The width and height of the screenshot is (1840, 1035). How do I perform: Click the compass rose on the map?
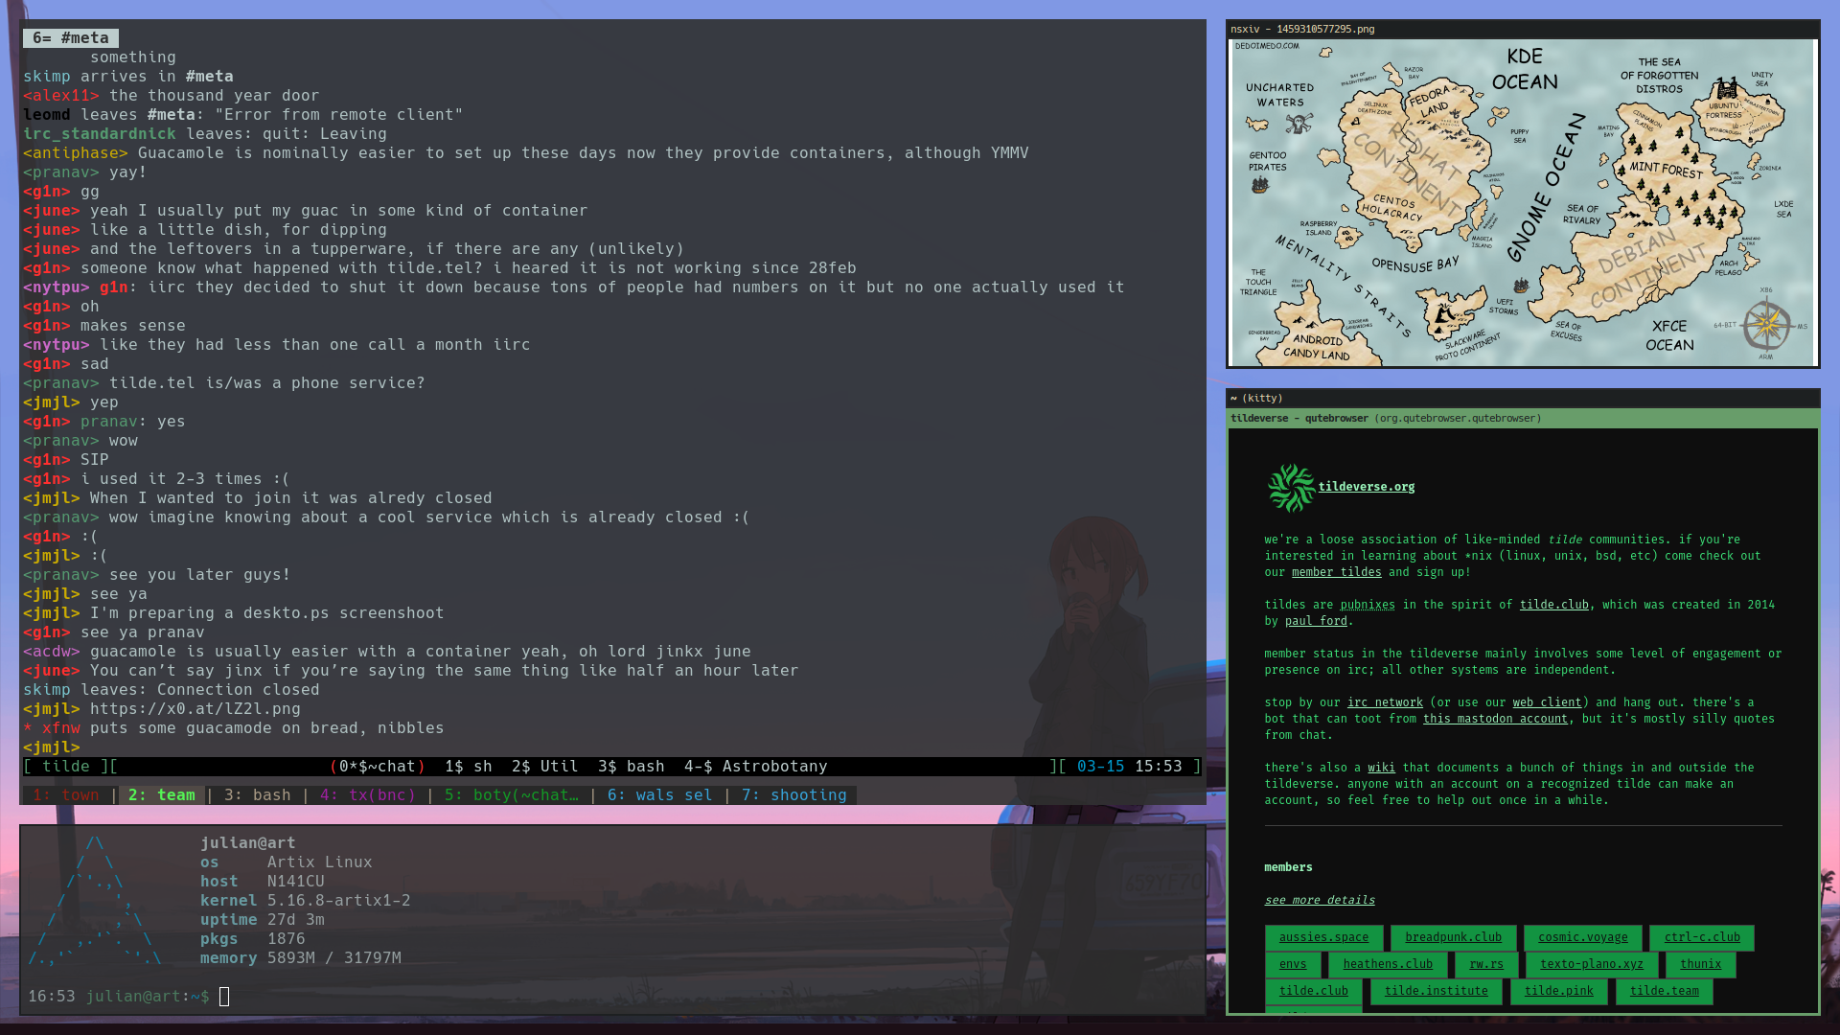pos(1765,325)
